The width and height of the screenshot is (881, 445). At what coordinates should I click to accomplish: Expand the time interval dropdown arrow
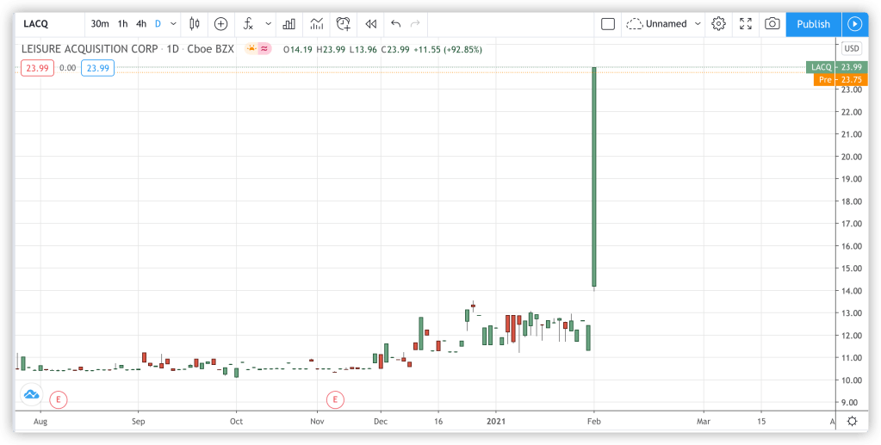pyautogui.click(x=174, y=24)
